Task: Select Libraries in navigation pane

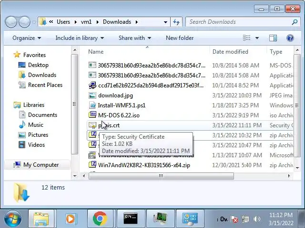Action: 34,105
